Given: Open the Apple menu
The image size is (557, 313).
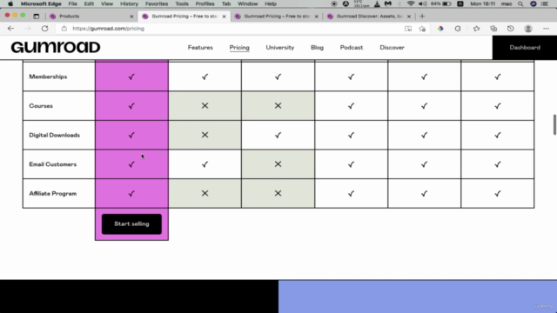Looking at the screenshot, I should [10, 3].
